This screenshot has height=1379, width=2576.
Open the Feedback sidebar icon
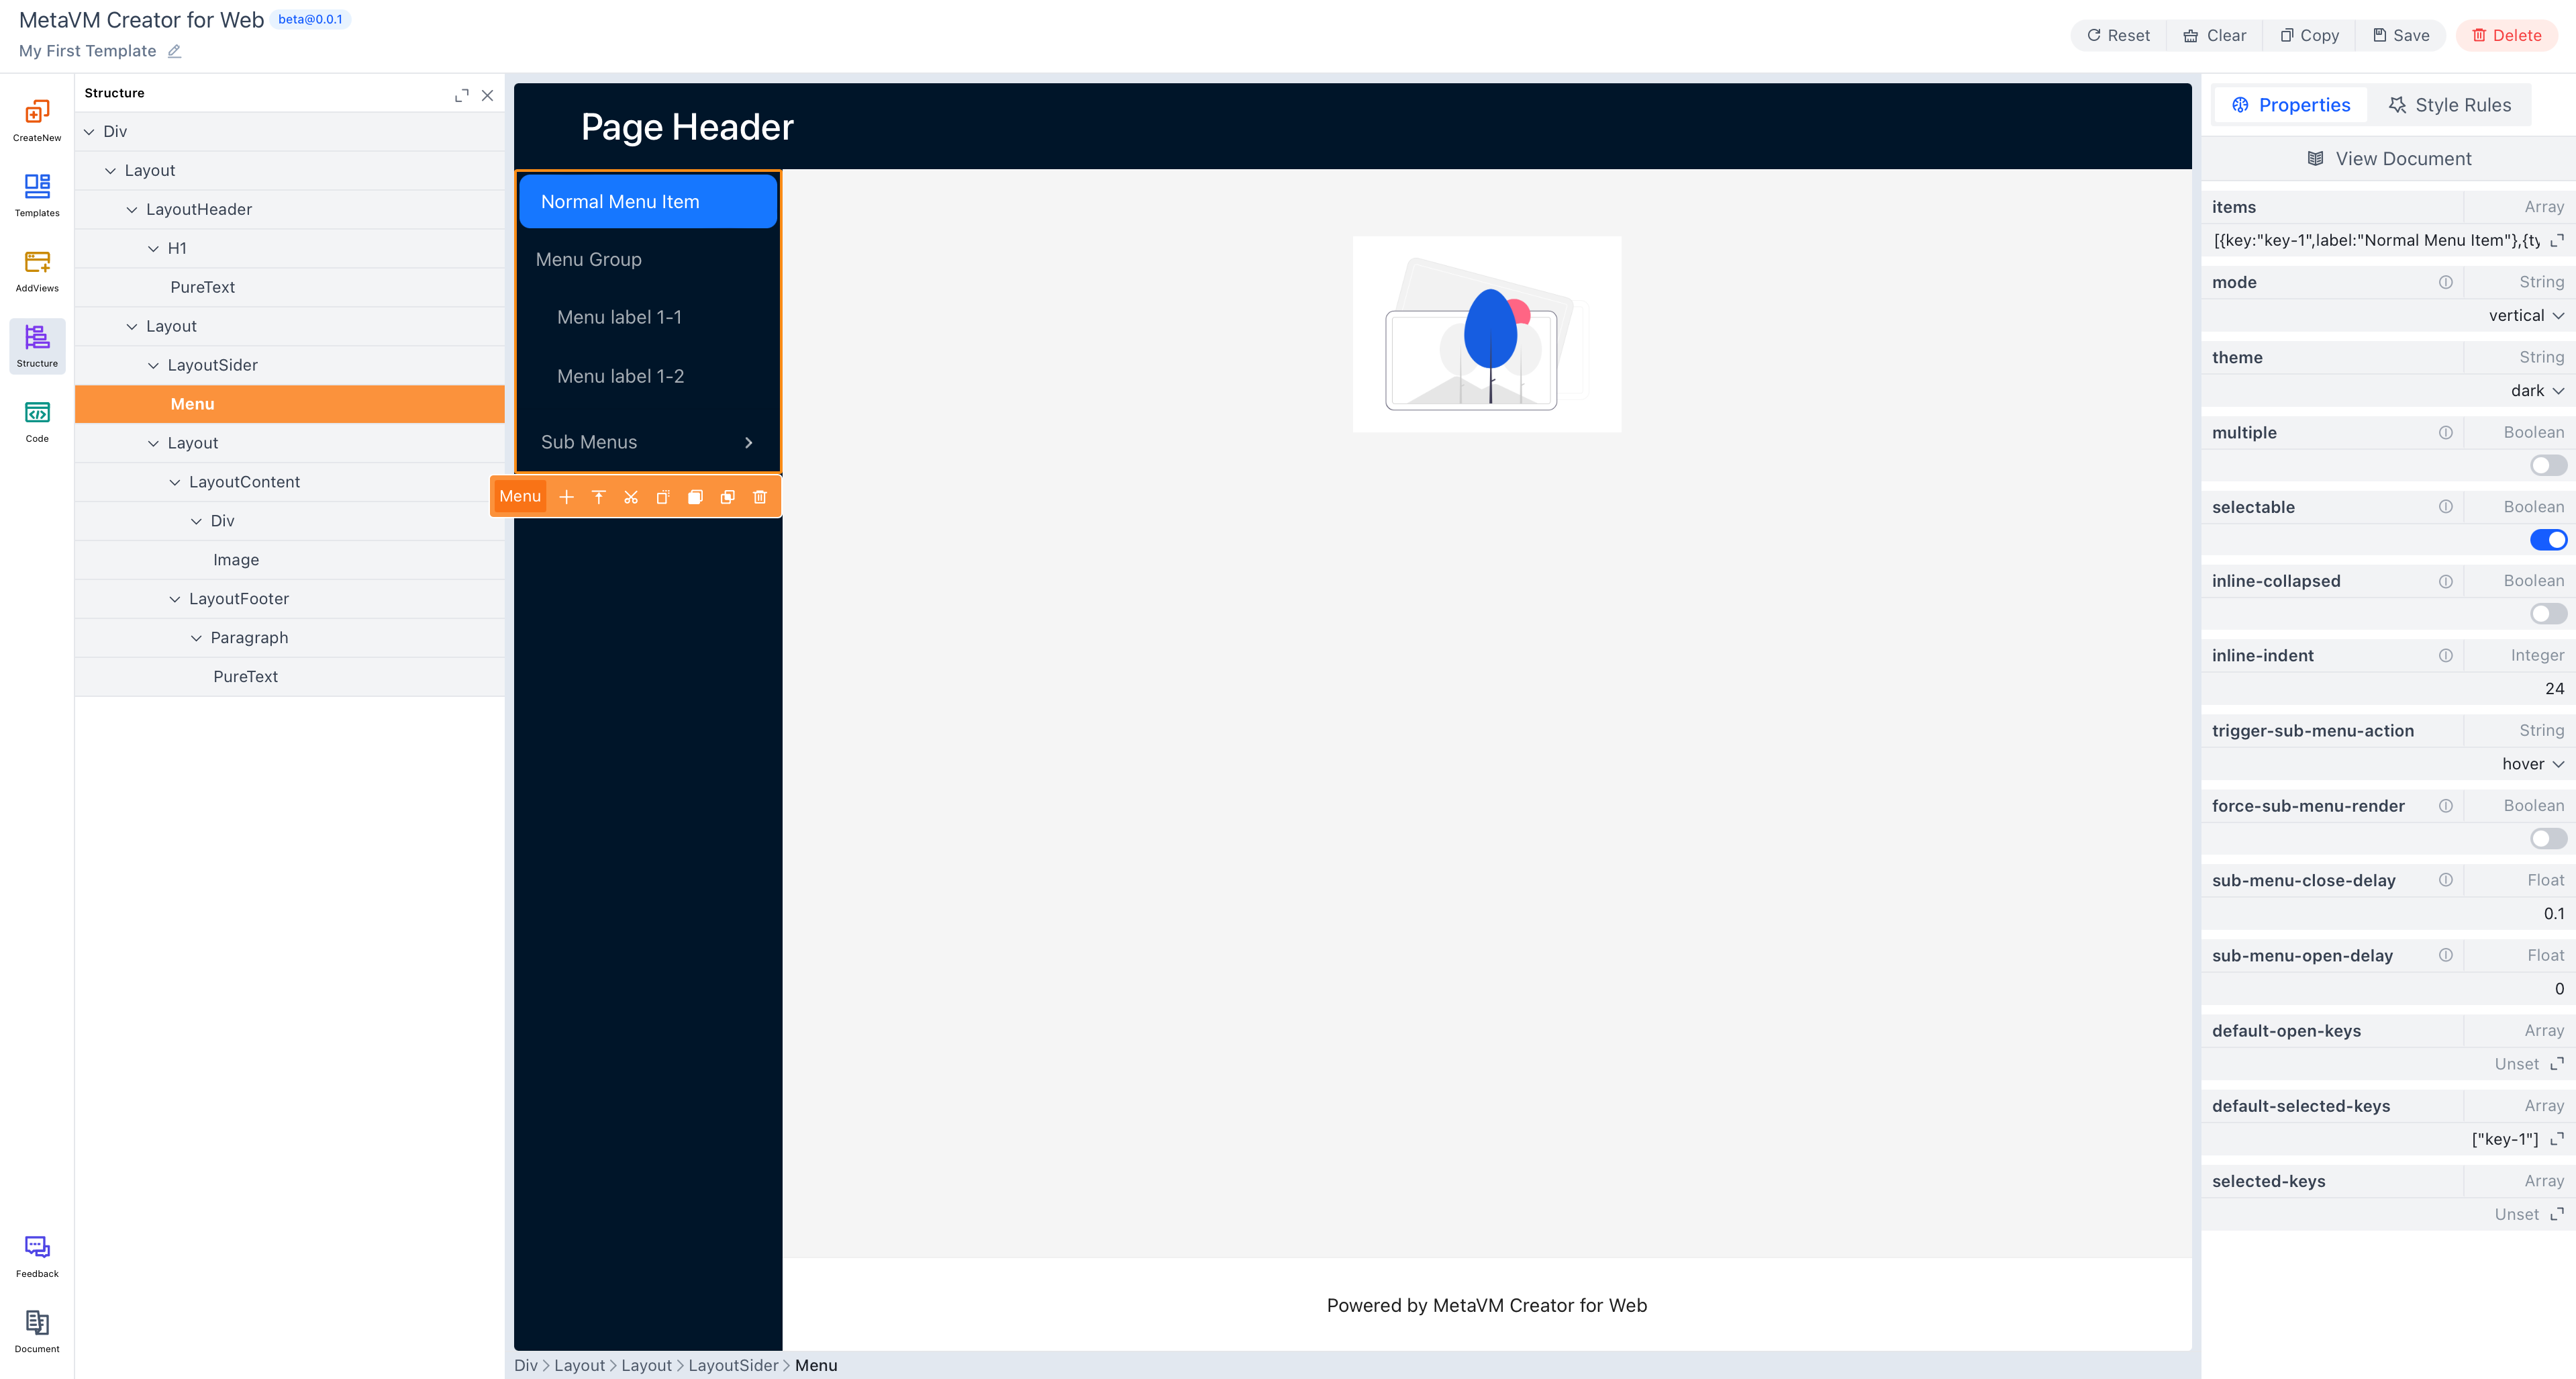coord(37,1256)
